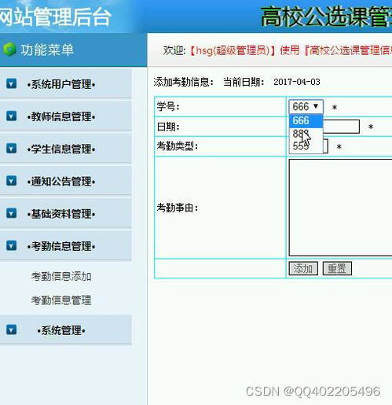The height and width of the screenshot is (405, 392).
Task: Click arrow icon next to 通知公告管理
Action: [11, 181]
